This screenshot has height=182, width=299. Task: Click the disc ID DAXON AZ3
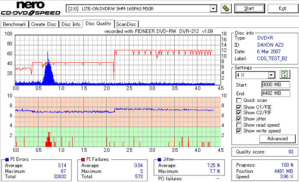pyautogui.click(x=271, y=45)
